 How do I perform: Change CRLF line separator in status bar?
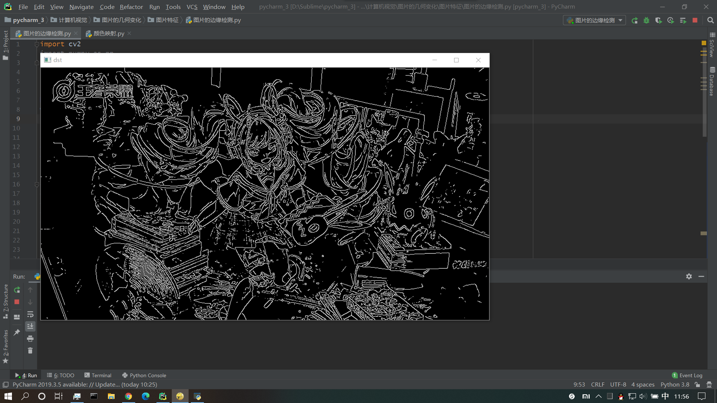[597, 384]
